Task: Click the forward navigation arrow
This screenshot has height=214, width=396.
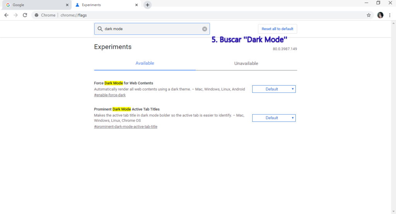Action: [x=15, y=15]
